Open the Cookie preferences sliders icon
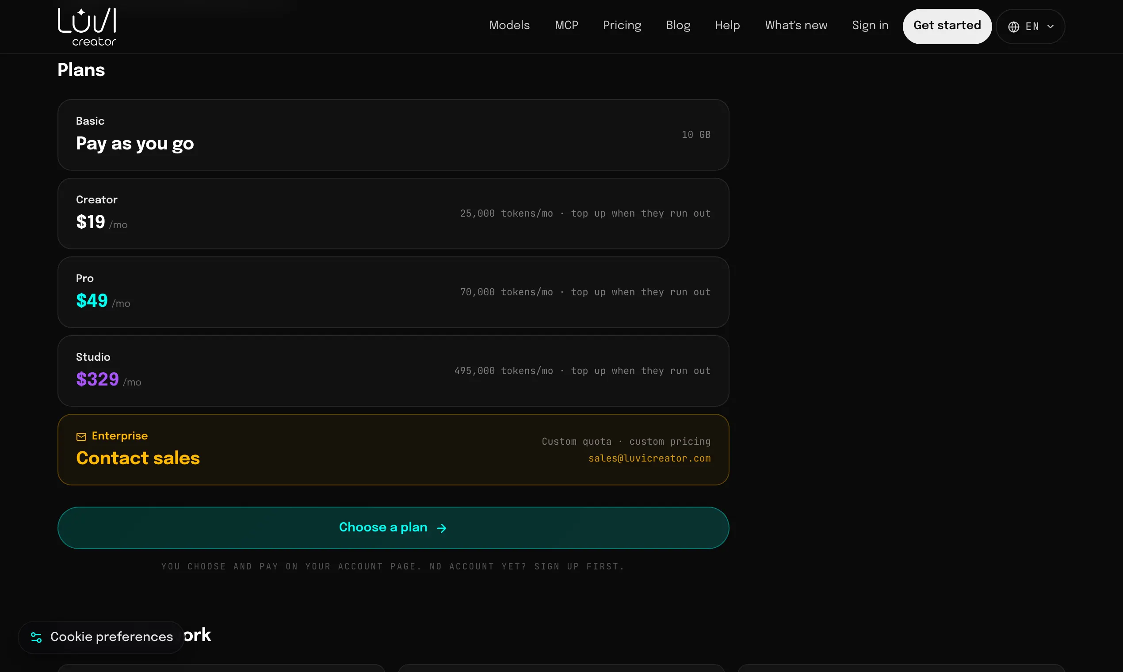The height and width of the screenshot is (672, 1123). (x=36, y=637)
